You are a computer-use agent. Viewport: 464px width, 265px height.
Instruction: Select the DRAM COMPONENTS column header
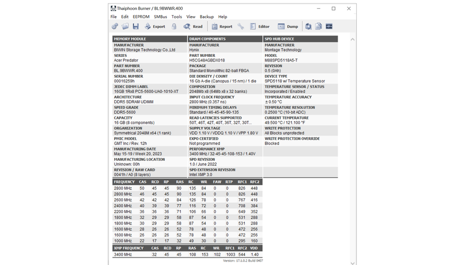tap(225, 39)
